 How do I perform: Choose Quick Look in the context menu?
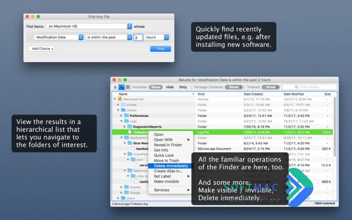(170, 155)
